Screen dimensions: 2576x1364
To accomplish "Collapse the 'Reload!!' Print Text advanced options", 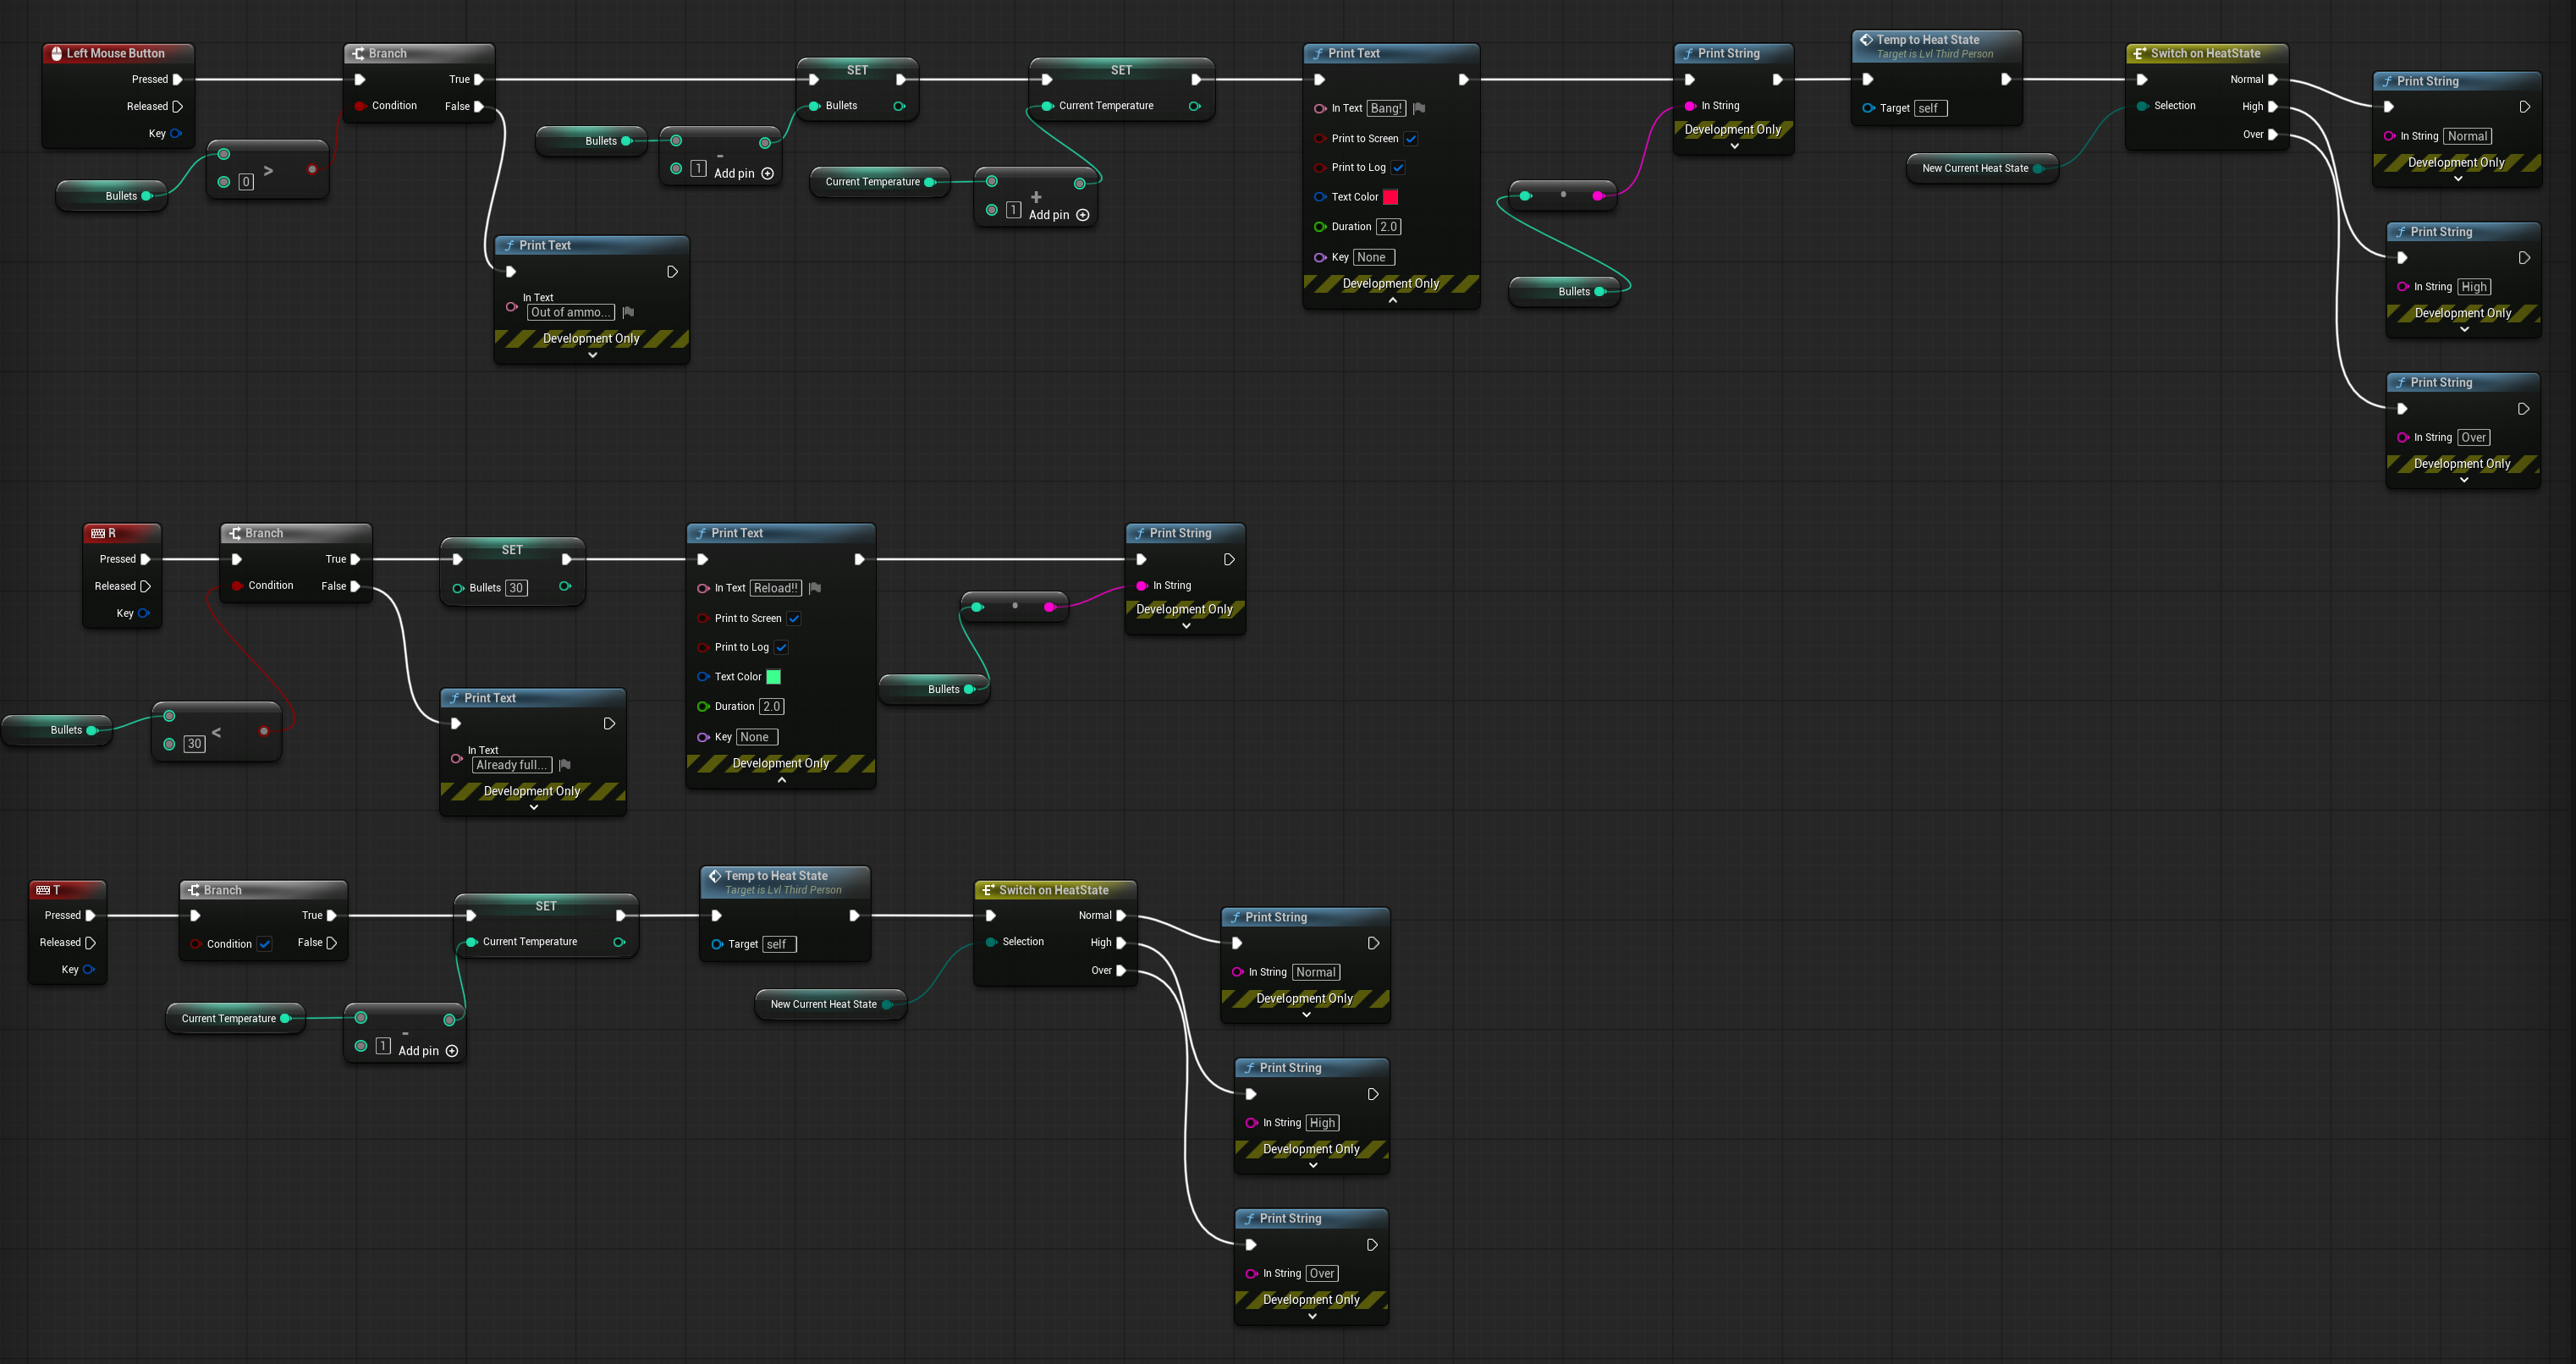I will click(x=782, y=780).
